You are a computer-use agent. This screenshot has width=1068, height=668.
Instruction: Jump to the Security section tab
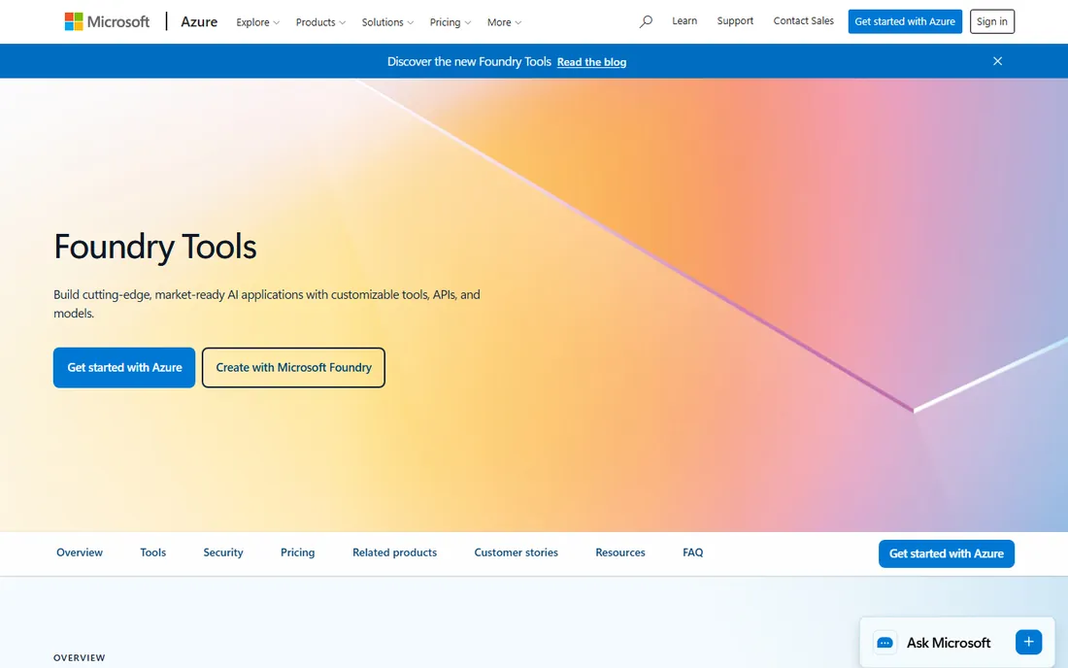coord(222,552)
